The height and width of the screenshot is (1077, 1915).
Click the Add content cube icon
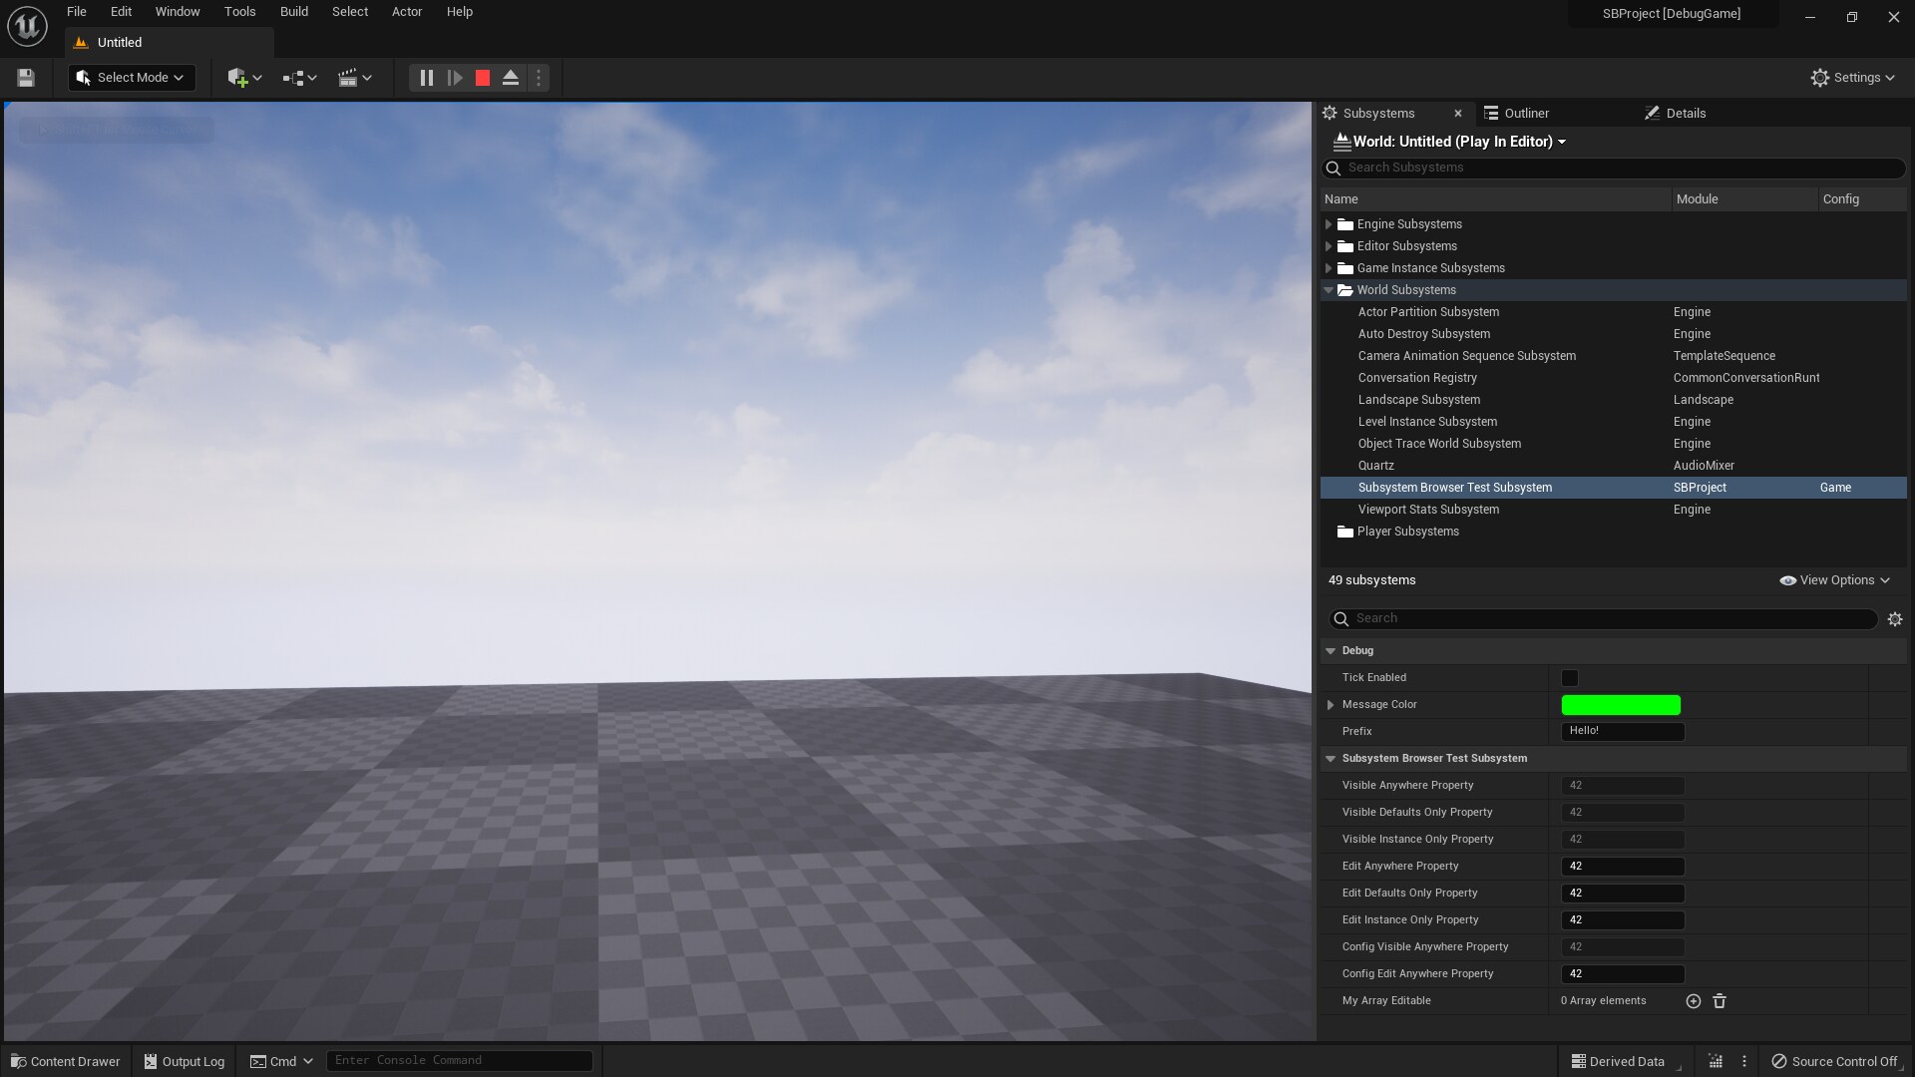237,78
